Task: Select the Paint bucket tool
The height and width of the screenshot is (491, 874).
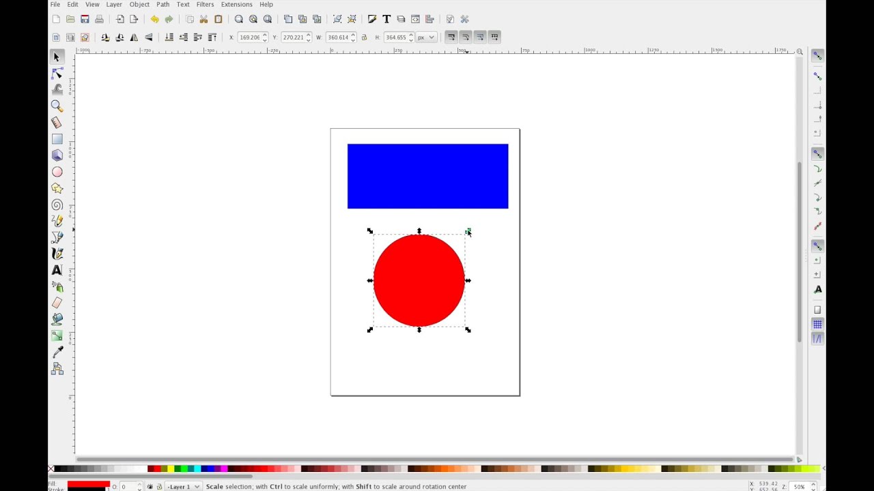Action: tap(57, 319)
